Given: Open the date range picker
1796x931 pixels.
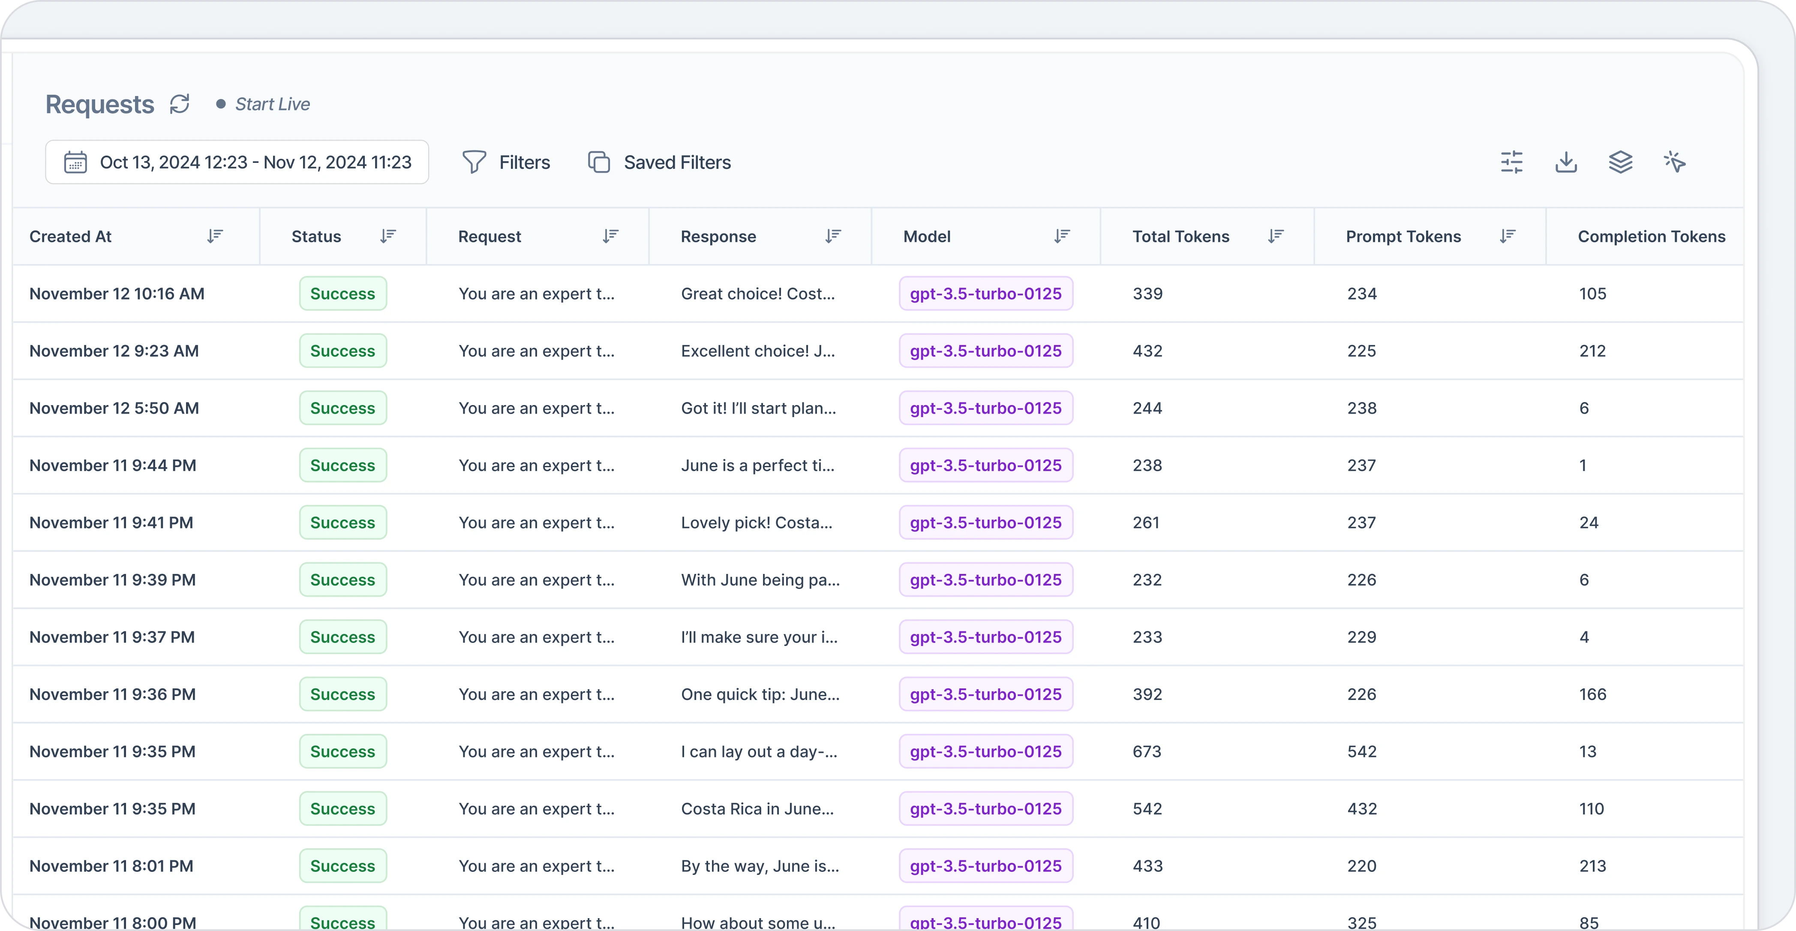Looking at the screenshot, I should (237, 162).
